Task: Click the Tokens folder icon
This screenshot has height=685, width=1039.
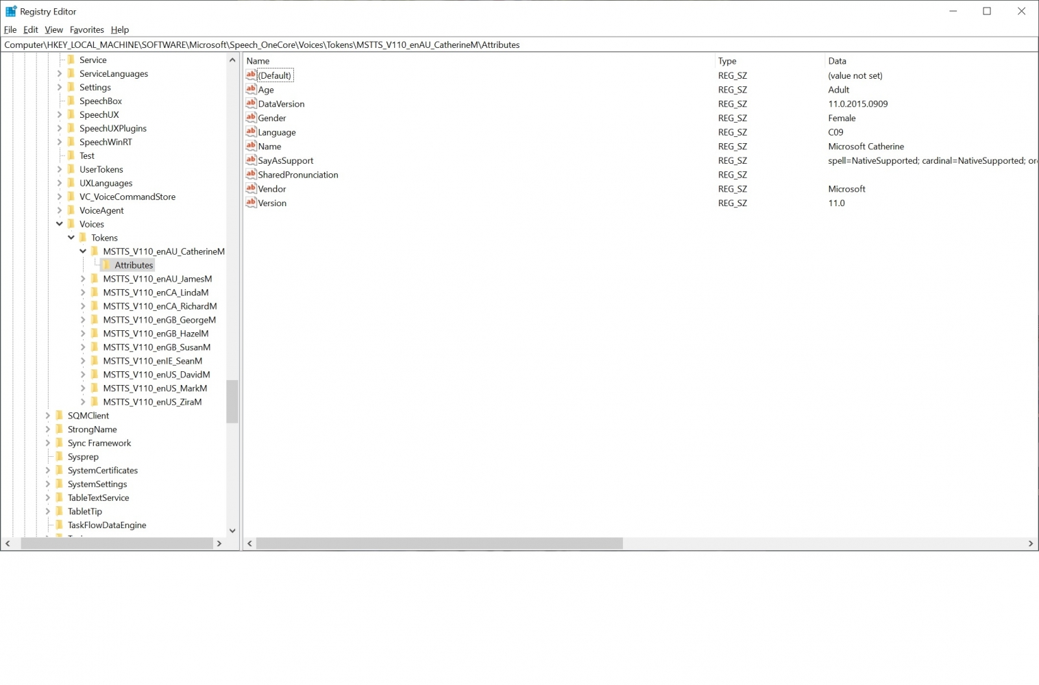Action: (x=83, y=238)
